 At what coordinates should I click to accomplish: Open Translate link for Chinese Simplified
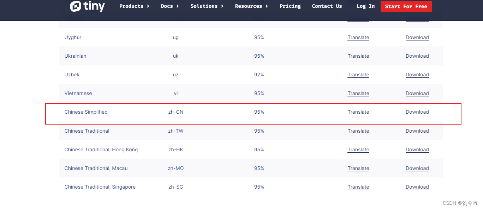pyautogui.click(x=358, y=112)
